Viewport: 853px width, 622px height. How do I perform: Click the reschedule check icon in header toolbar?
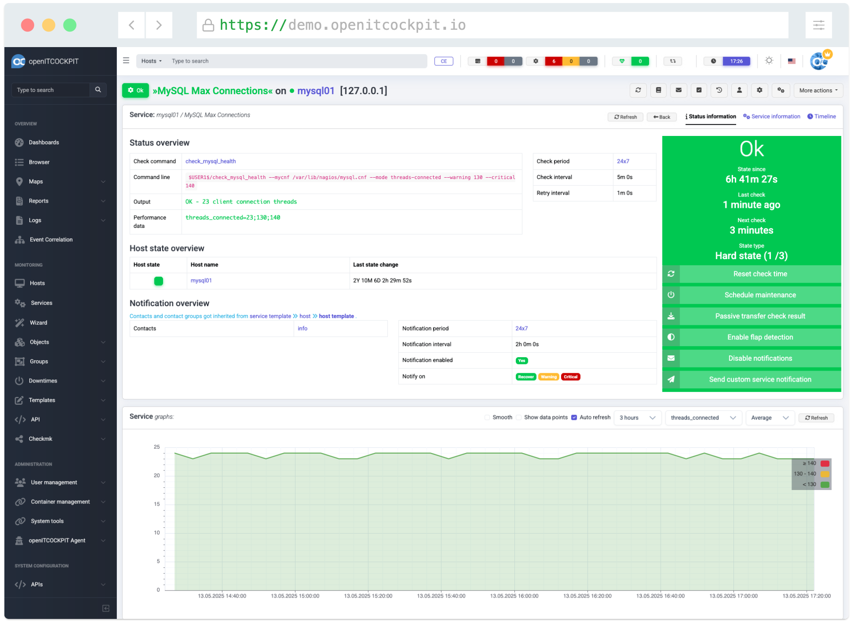(x=638, y=90)
